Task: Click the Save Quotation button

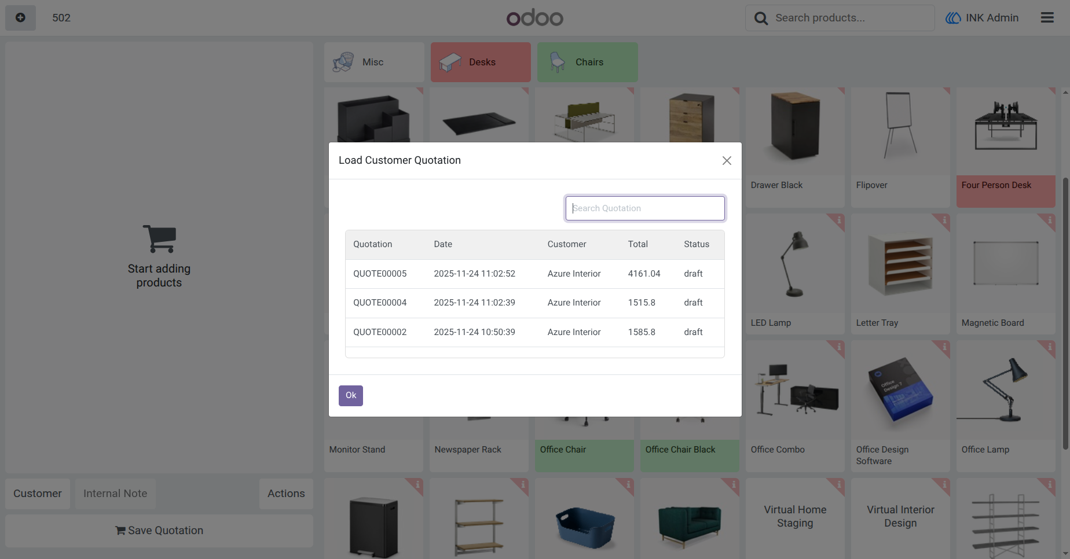Action: 159,531
